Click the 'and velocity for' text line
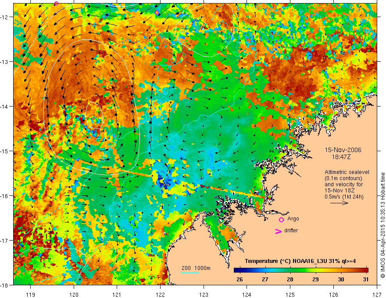Image resolution: width=386 pixels, height=298 pixels. 340,184
